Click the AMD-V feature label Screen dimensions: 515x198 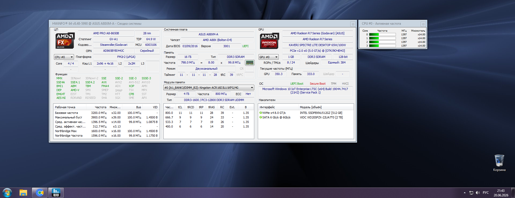(x=75, y=90)
